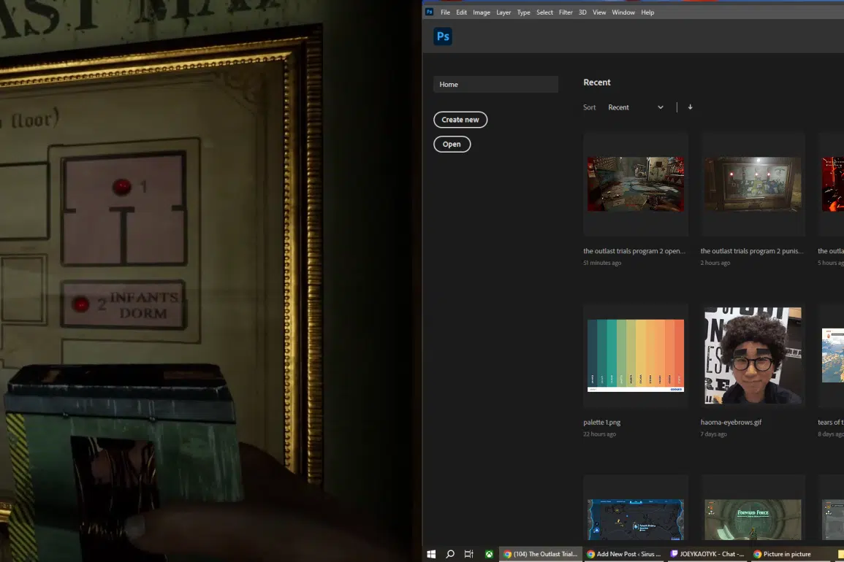Open the View menu
The height and width of the screenshot is (562, 844).
(599, 12)
